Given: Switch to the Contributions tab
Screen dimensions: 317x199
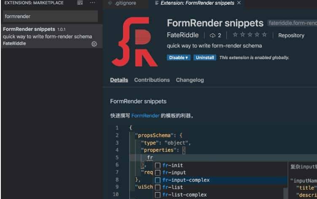Looking at the screenshot, I should coord(152,80).
